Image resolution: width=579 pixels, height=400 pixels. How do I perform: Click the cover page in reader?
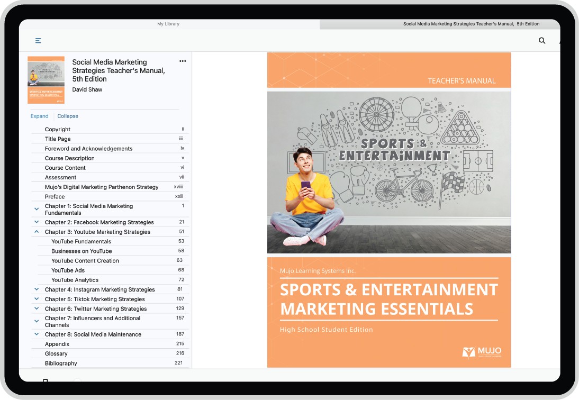(x=389, y=210)
